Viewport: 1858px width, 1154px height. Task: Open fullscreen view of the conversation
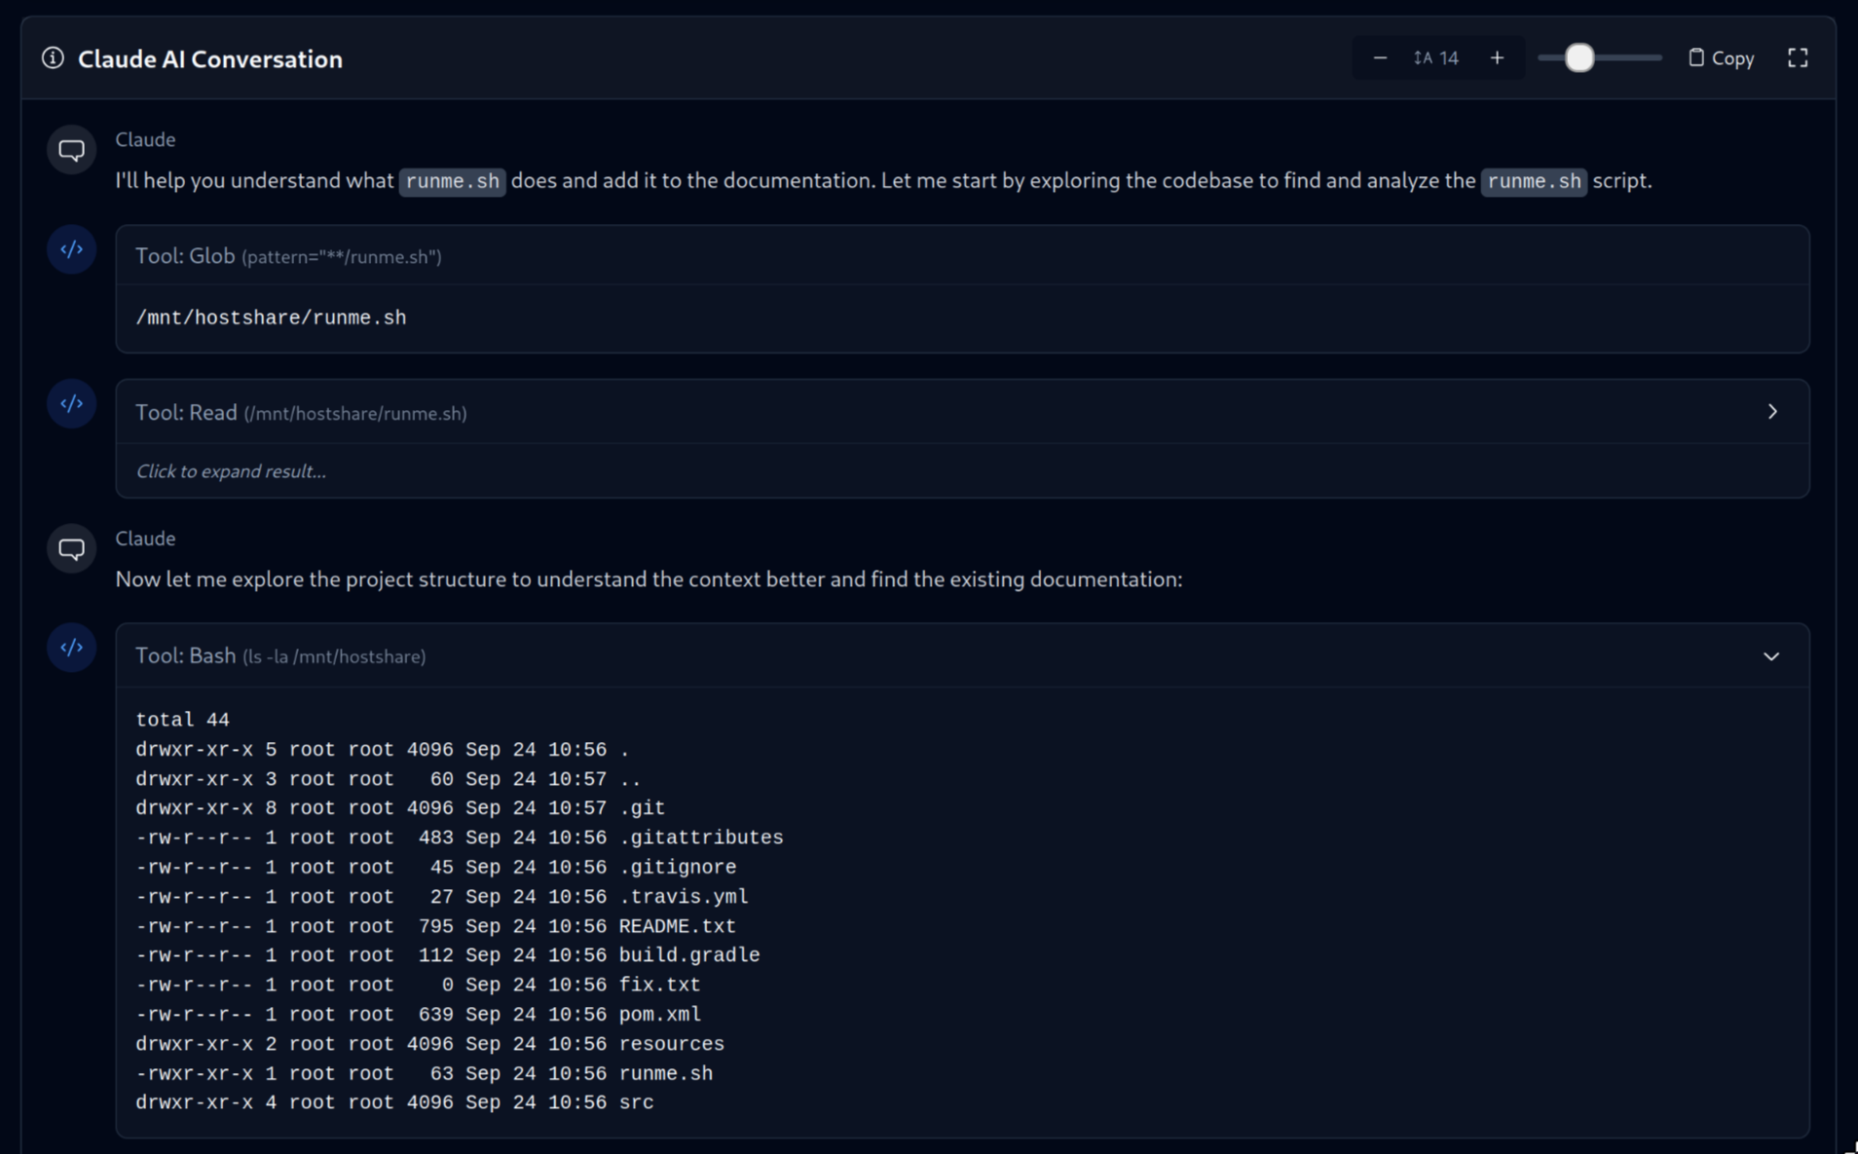(x=1797, y=57)
